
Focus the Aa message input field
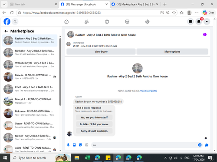(x=145, y=145)
